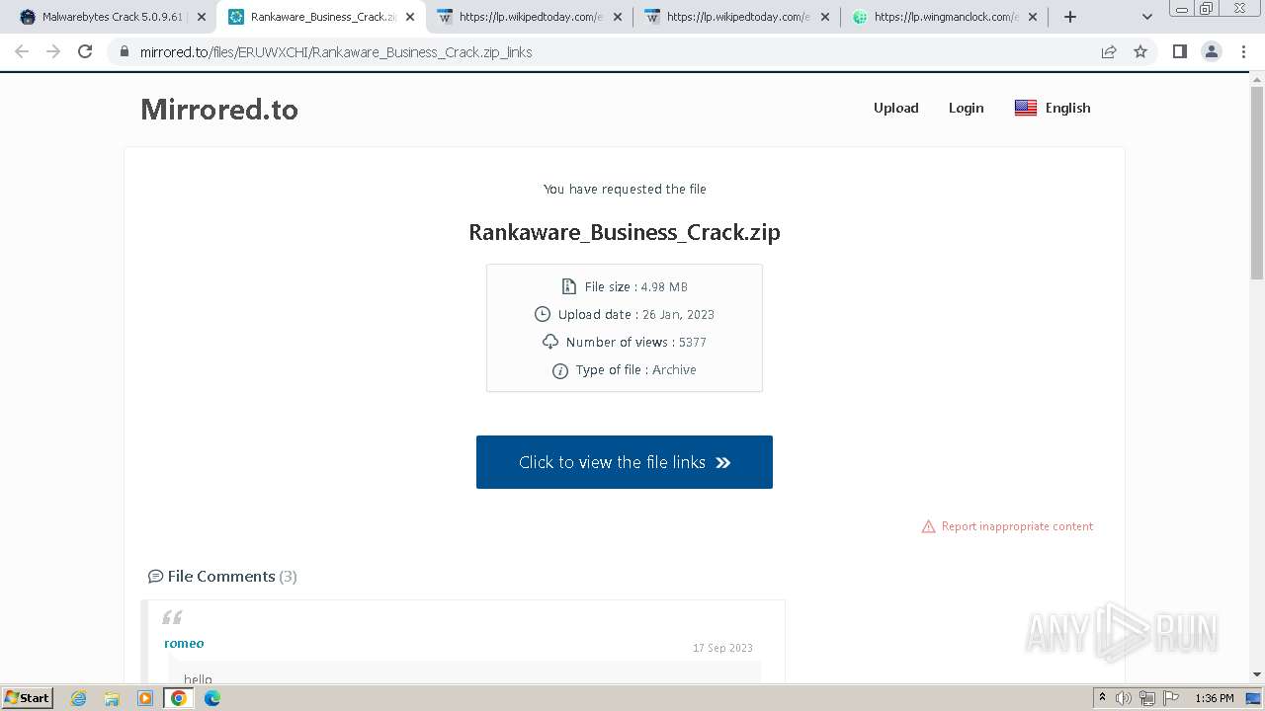Open a new browser tab
Screen dimensions: 1265x711
(1070, 17)
